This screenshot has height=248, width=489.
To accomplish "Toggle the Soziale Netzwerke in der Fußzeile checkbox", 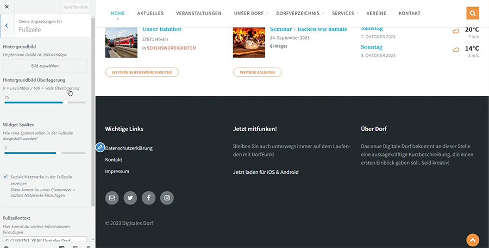I will tap(6, 177).
